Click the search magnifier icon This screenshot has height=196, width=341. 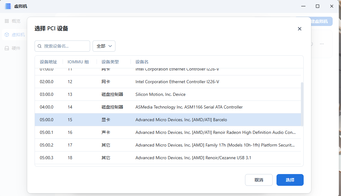coord(40,46)
